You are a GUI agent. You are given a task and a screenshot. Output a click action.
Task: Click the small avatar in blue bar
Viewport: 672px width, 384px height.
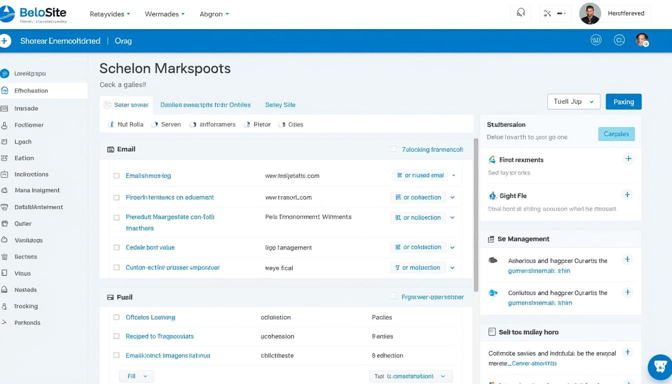642,40
